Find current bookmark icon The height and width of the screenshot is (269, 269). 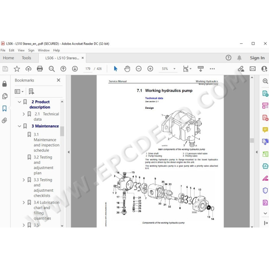pos(31,91)
